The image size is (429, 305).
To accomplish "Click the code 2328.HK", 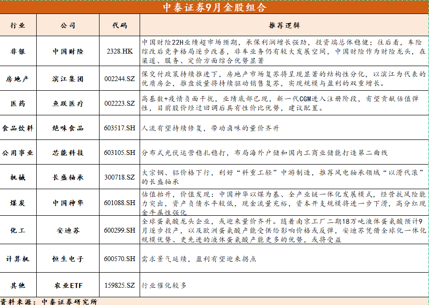I will click(119, 51).
